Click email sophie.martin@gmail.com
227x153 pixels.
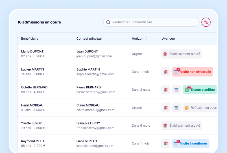(95, 74)
